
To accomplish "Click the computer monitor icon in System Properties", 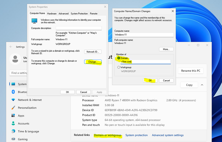I will click(35, 21).
